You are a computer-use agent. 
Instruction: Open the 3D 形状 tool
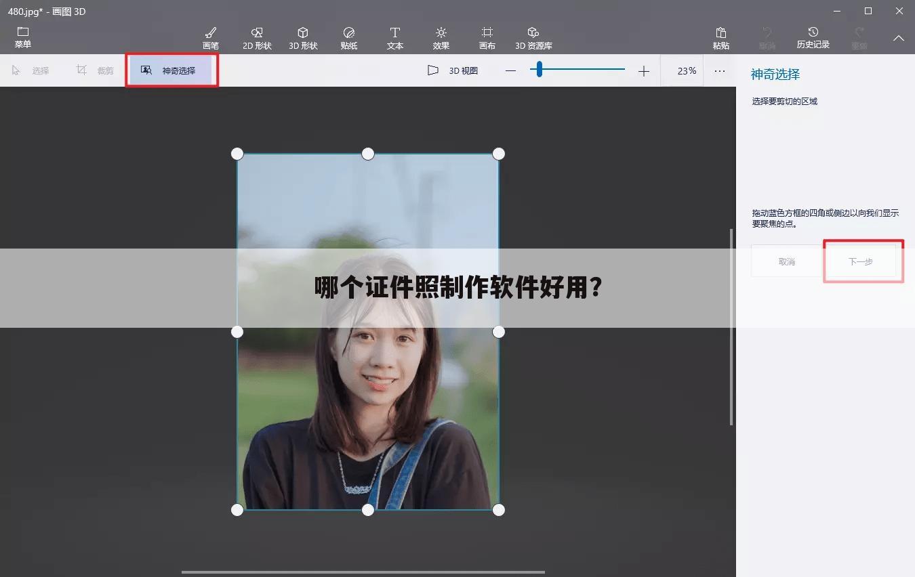303,38
